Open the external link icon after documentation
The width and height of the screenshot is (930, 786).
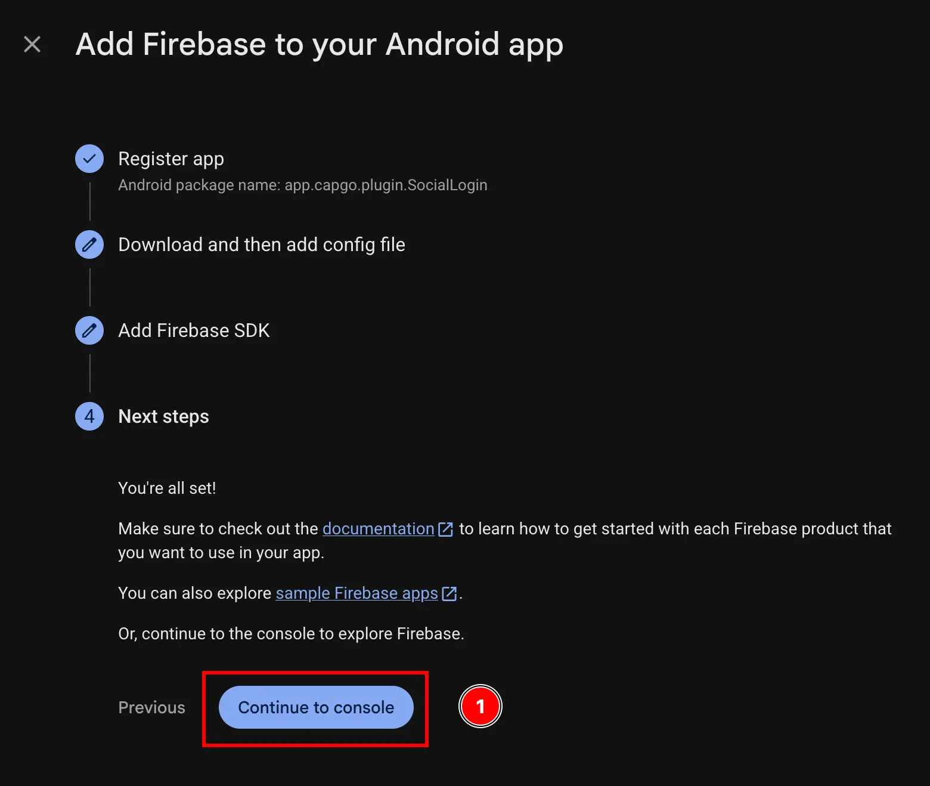[445, 529]
